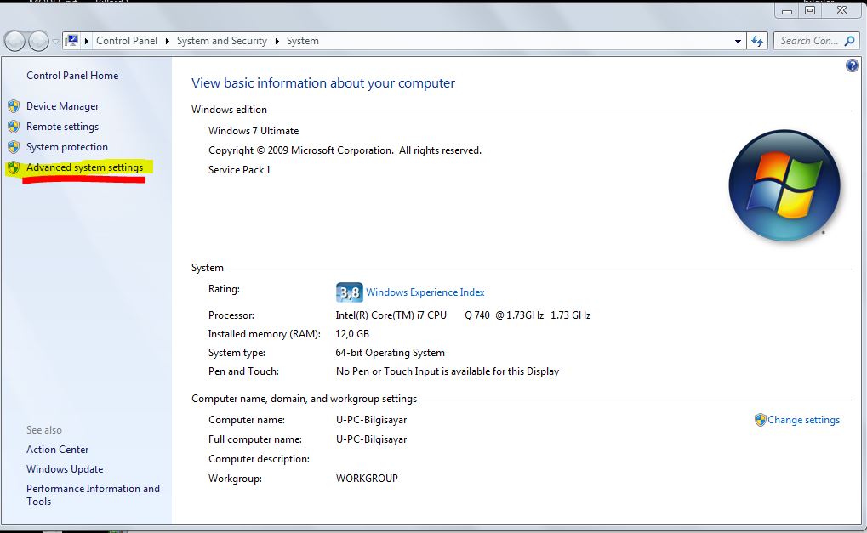Image resolution: width=867 pixels, height=533 pixels.
Task: Open the recent pages dropdown arrow
Action: 55,42
